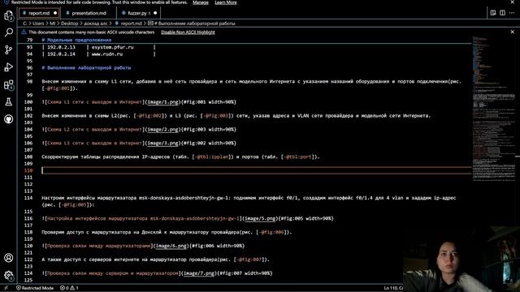Open the GitHub view in activity bar
This screenshot has width=520, height=292.
point(9,119)
